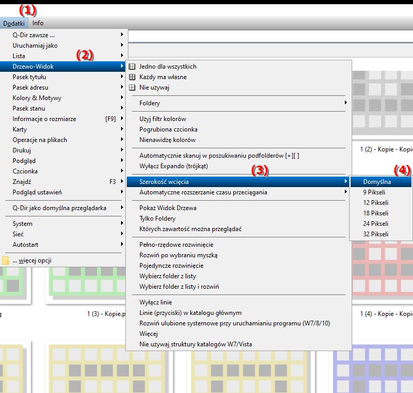Click the 'Każdy ma własne' layout icon
The height and width of the screenshot is (393, 413).
coord(132,77)
